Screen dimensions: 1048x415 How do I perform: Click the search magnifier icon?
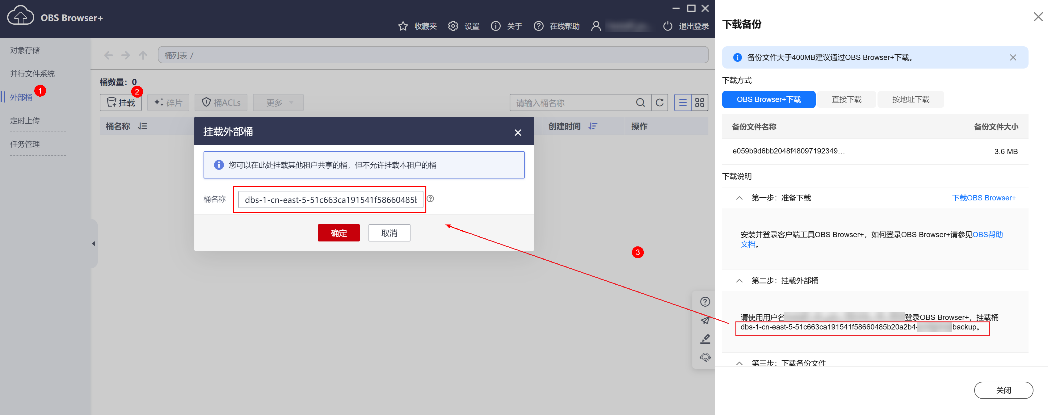pyautogui.click(x=640, y=103)
